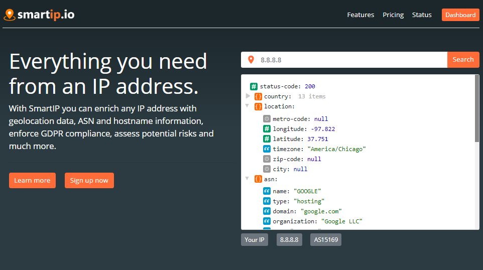Viewport: 483px width, 270px height.
Task: Click the timezone value "America/Chicago"
Action: pos(336,150)
